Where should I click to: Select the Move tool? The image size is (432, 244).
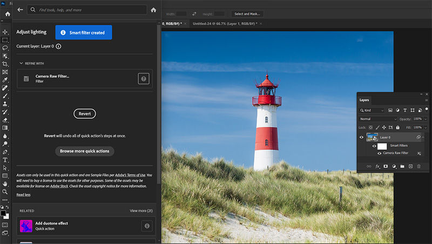[5, 32]
